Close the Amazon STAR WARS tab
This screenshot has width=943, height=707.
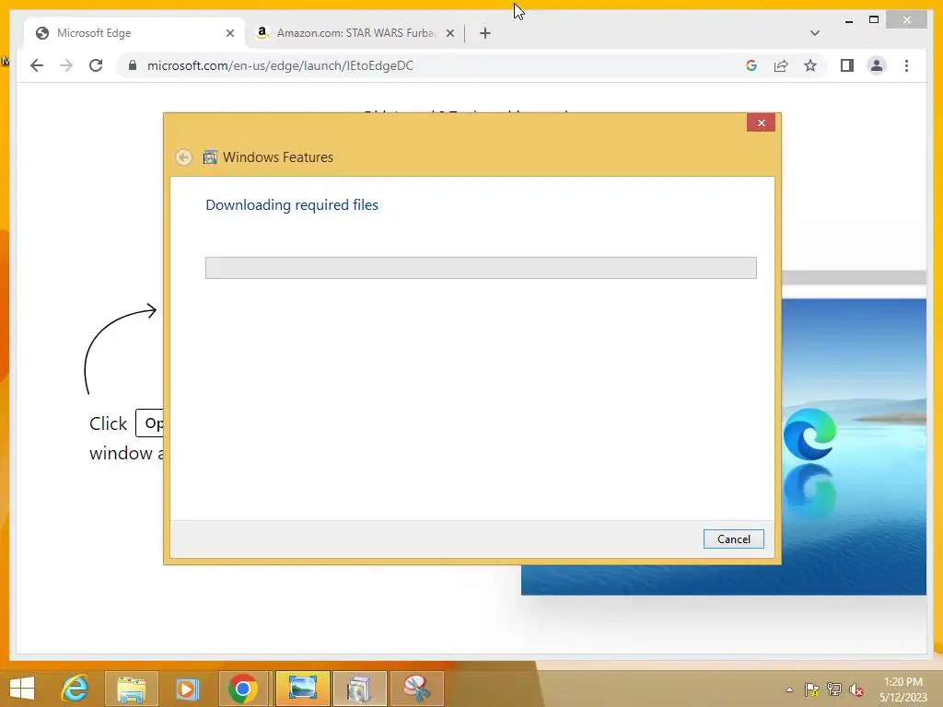[x=449, y=33]
